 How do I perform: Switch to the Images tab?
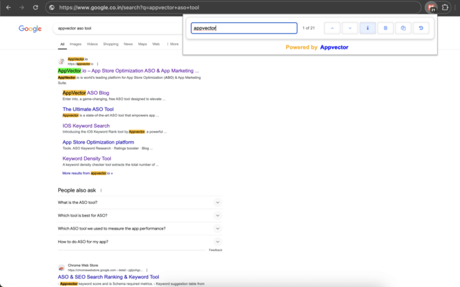pyautogui.click(x=75, y=44)
